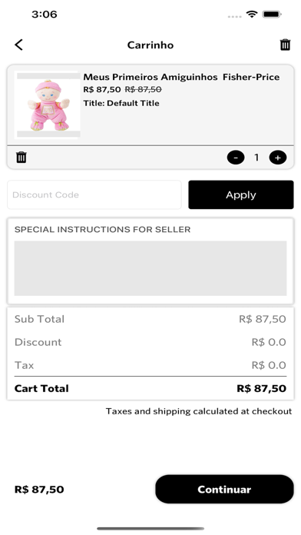Focus the Discount Code field

click(94, 194)
